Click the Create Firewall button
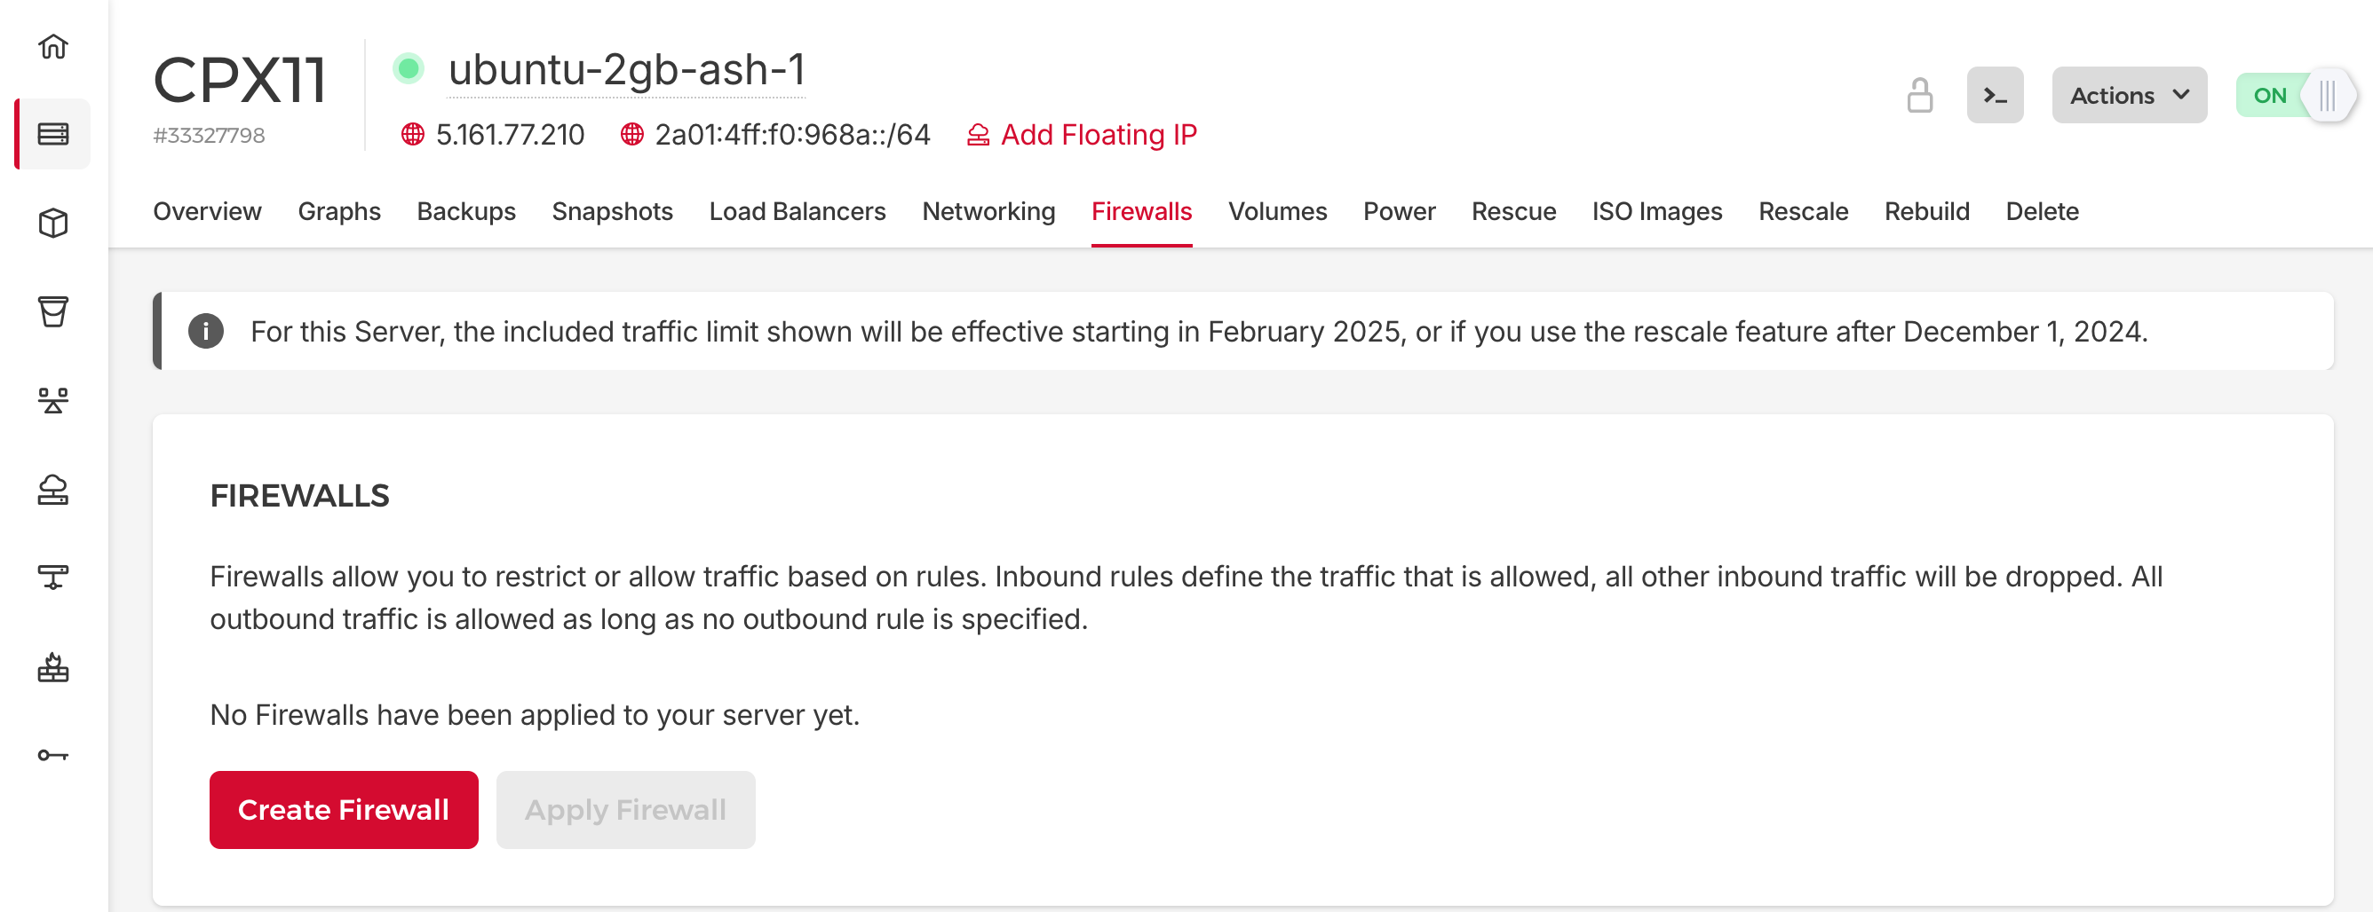 344,810
